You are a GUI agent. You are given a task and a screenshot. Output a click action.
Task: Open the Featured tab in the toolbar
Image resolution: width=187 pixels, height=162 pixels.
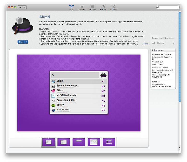click(71, 7)
